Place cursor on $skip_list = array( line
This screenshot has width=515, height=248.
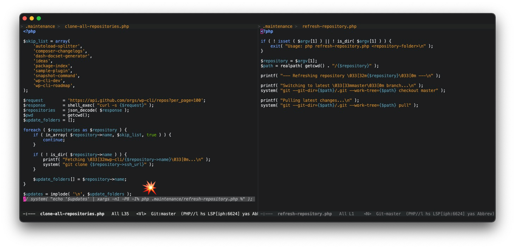tap(47, 41)
